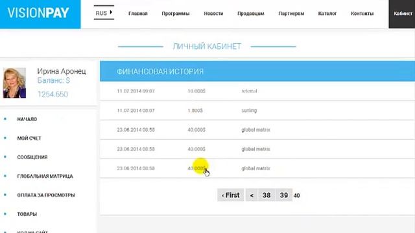Click the First pagination button
Screen dimensions: 415x233
tap(231, 195)
